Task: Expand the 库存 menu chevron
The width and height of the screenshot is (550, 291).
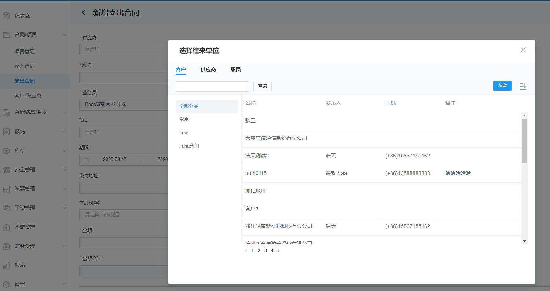Action: point(64,151)
